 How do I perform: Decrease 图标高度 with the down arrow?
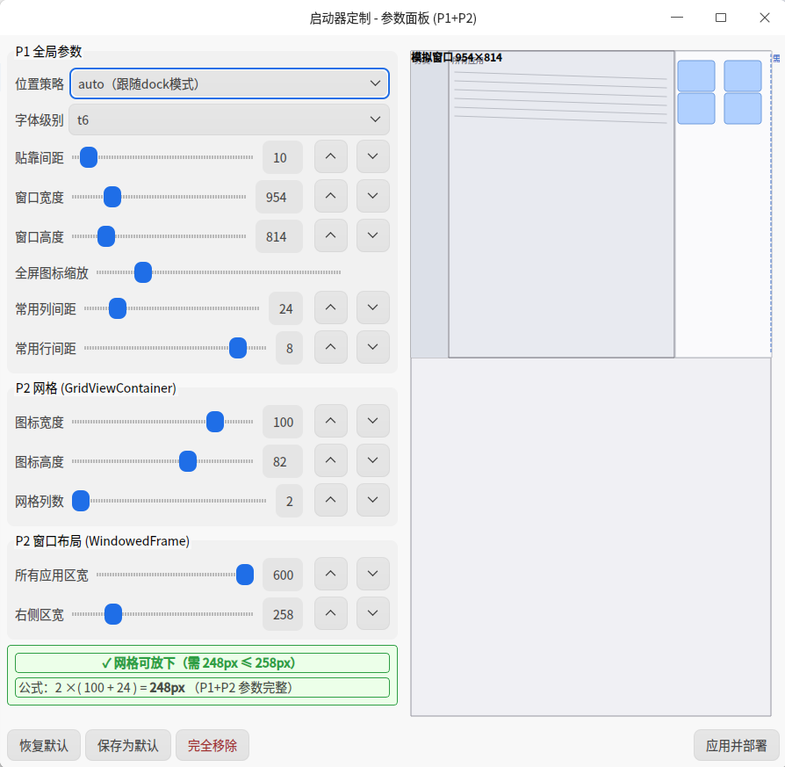pyautogui.click(x=373, y=461)
